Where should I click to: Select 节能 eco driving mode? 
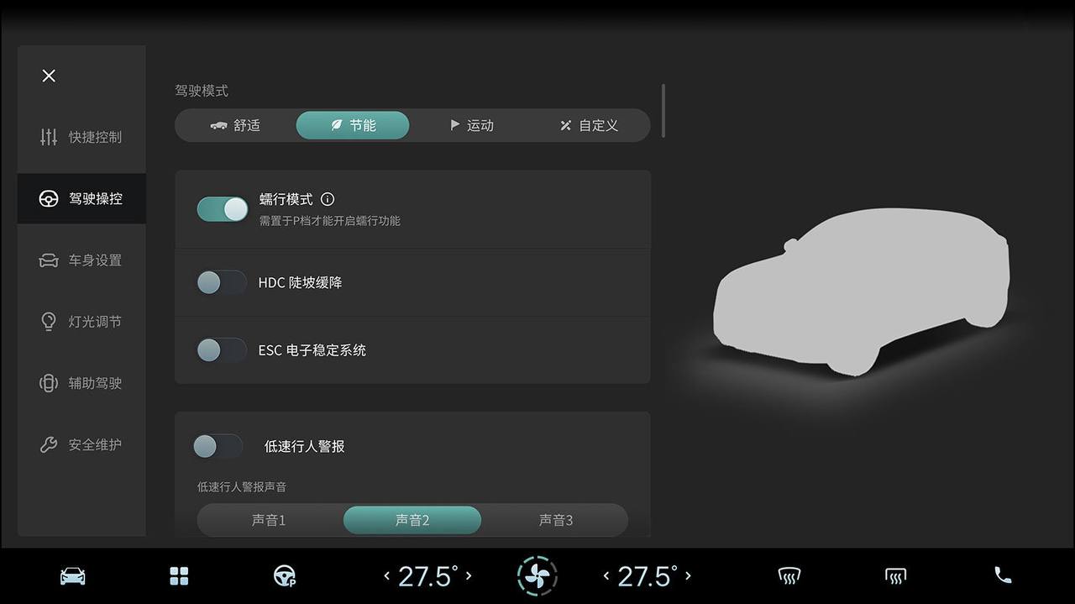(x=353, y=125)
